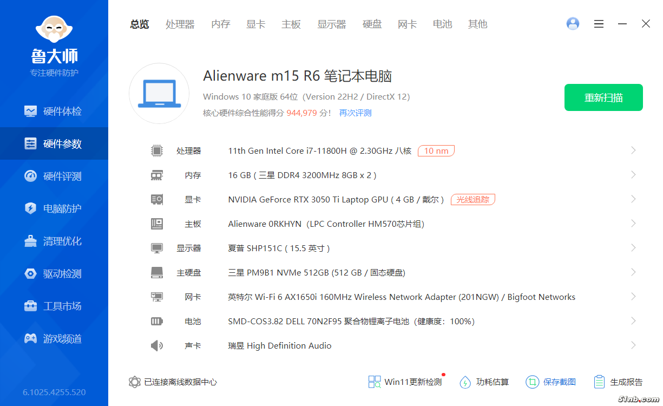
Task: Switch to the top 网卡 tab
Action: click(408, 24)
